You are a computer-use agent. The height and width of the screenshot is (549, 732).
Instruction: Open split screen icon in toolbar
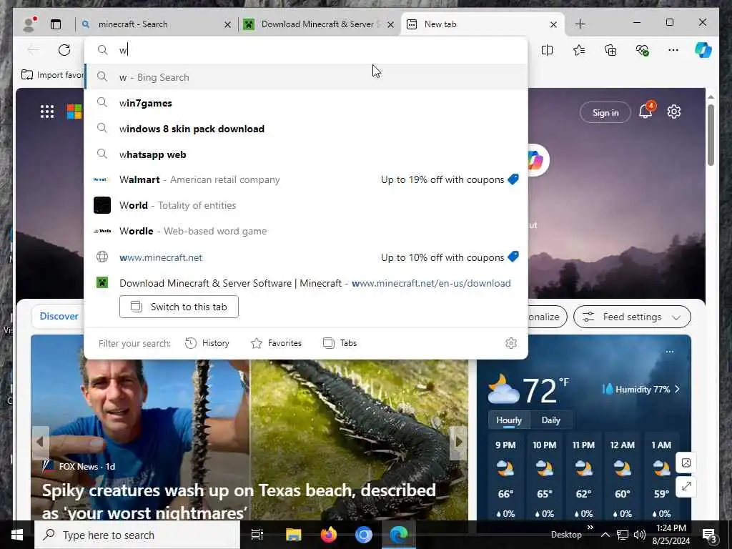tap(547, 50)
